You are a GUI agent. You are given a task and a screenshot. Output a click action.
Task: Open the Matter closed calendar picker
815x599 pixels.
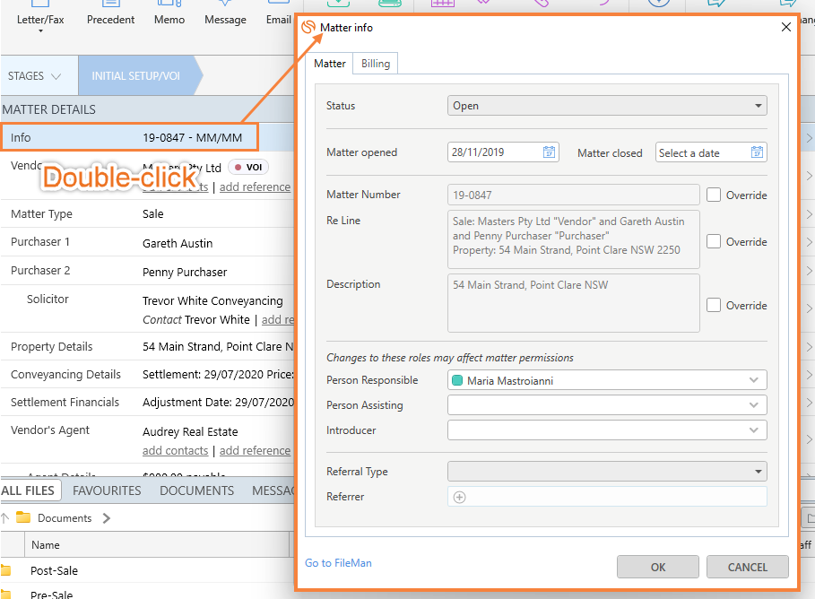(757, 152)
